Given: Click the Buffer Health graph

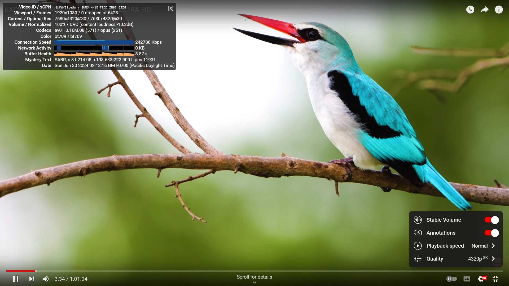Looking at the screenshot, I should 94,54.
